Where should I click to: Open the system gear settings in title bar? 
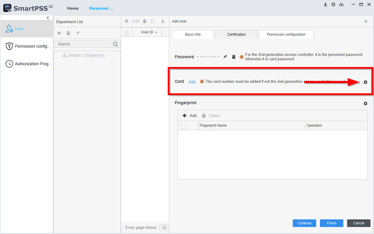(x=333, y=5)
